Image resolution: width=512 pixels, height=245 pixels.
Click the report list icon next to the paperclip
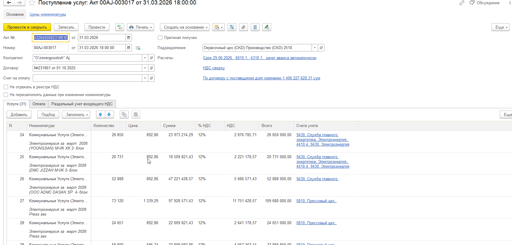pos(255,27)
